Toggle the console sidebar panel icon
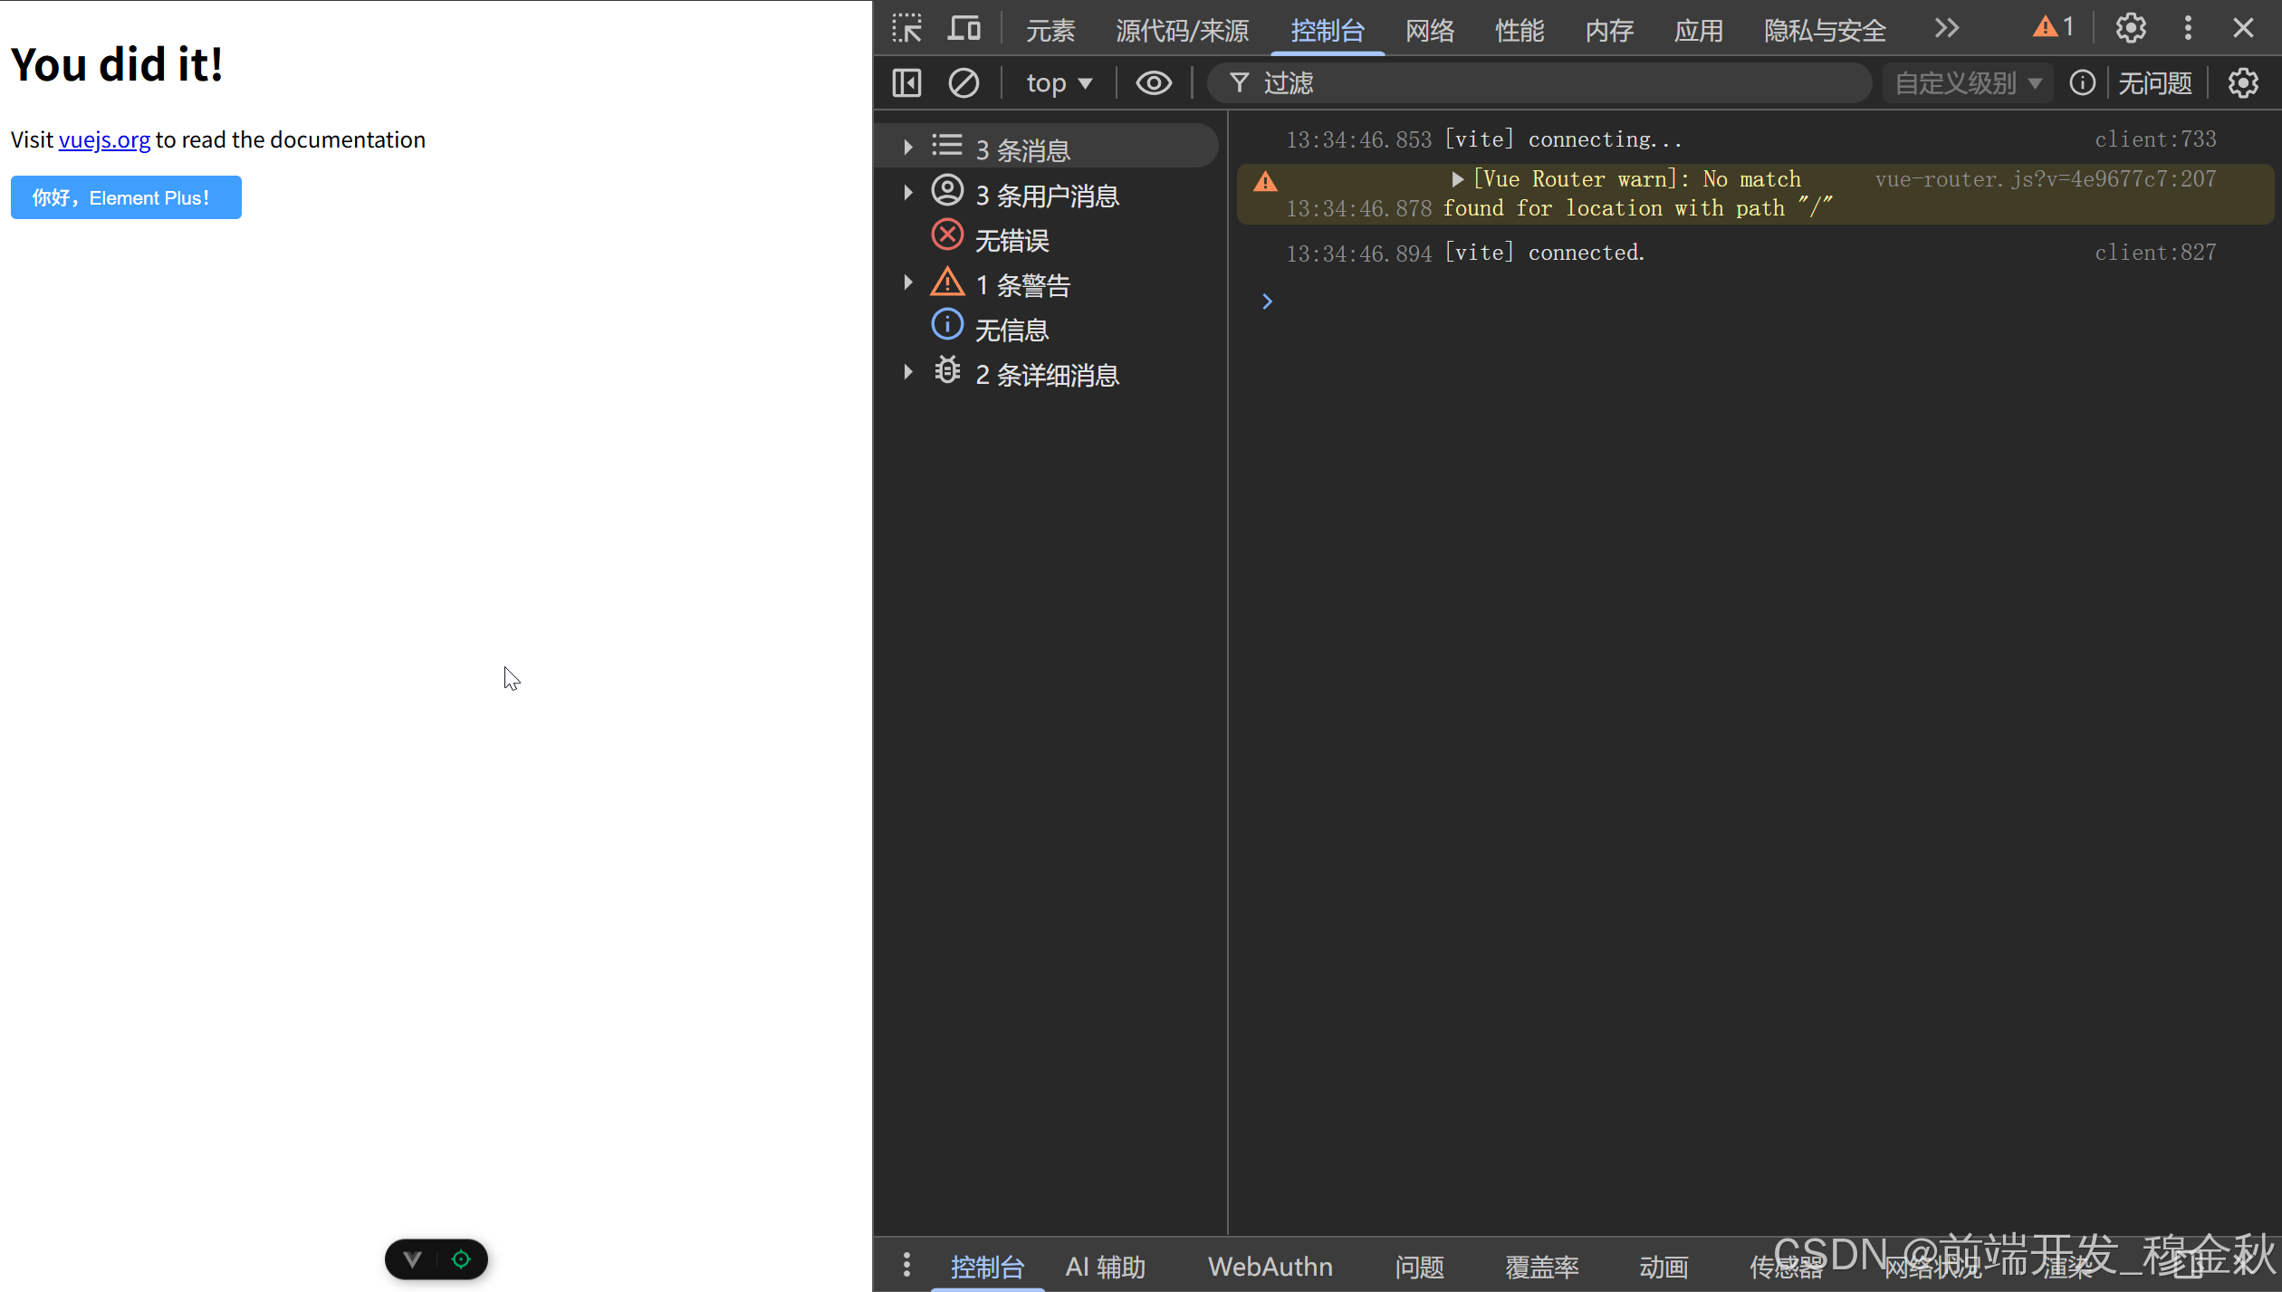Image resolution: width=2282 pixels, height=1292 pixels. (906, 83)
